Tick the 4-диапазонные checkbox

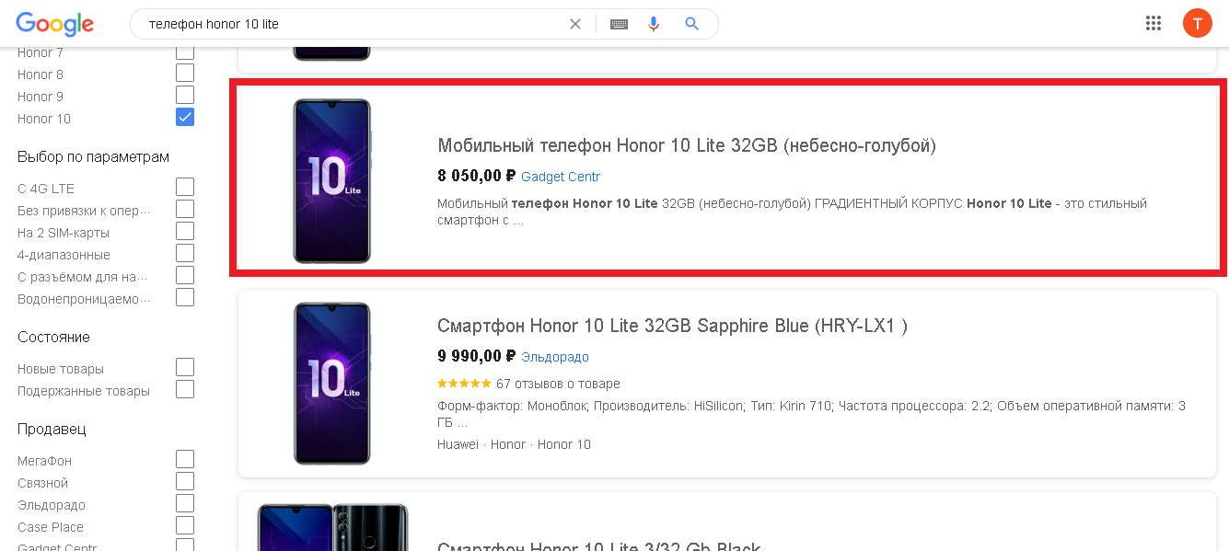185,254
